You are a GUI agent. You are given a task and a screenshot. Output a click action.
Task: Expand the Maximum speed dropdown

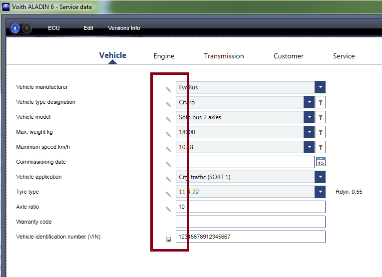pyautogui.click(x=309, y=147)
